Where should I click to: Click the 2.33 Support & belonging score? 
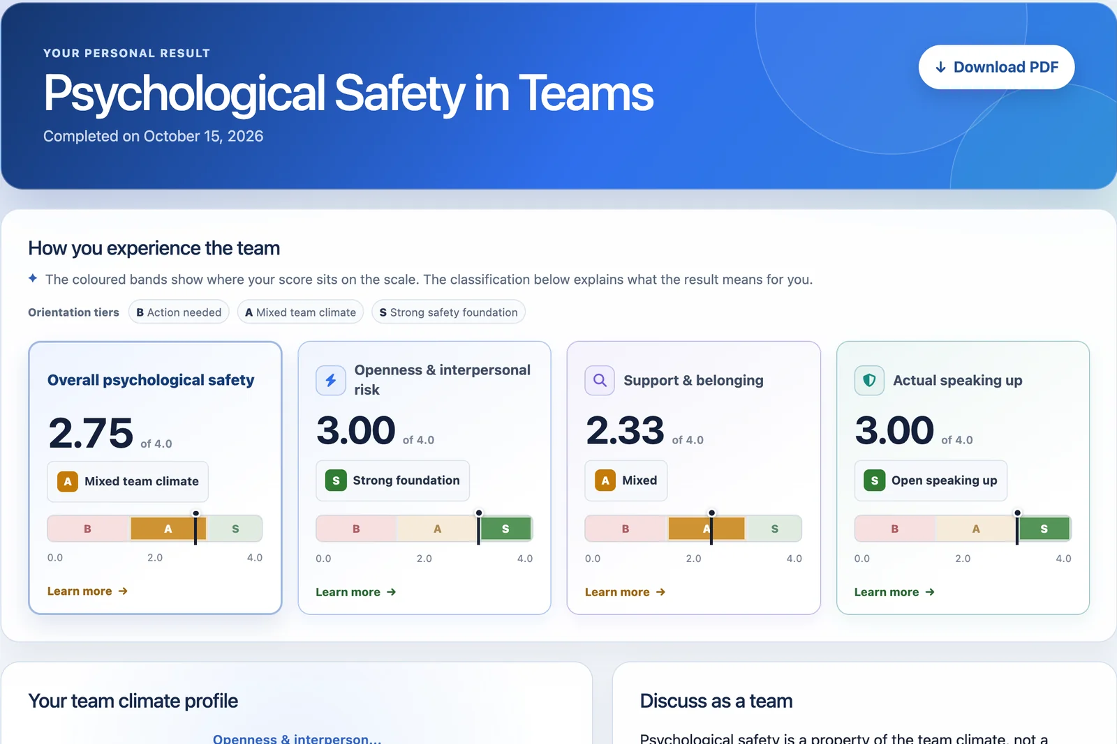click(625, 430)
